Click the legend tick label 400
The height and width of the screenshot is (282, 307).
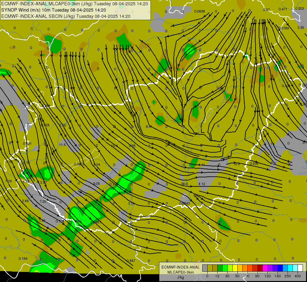pos(298,276)
